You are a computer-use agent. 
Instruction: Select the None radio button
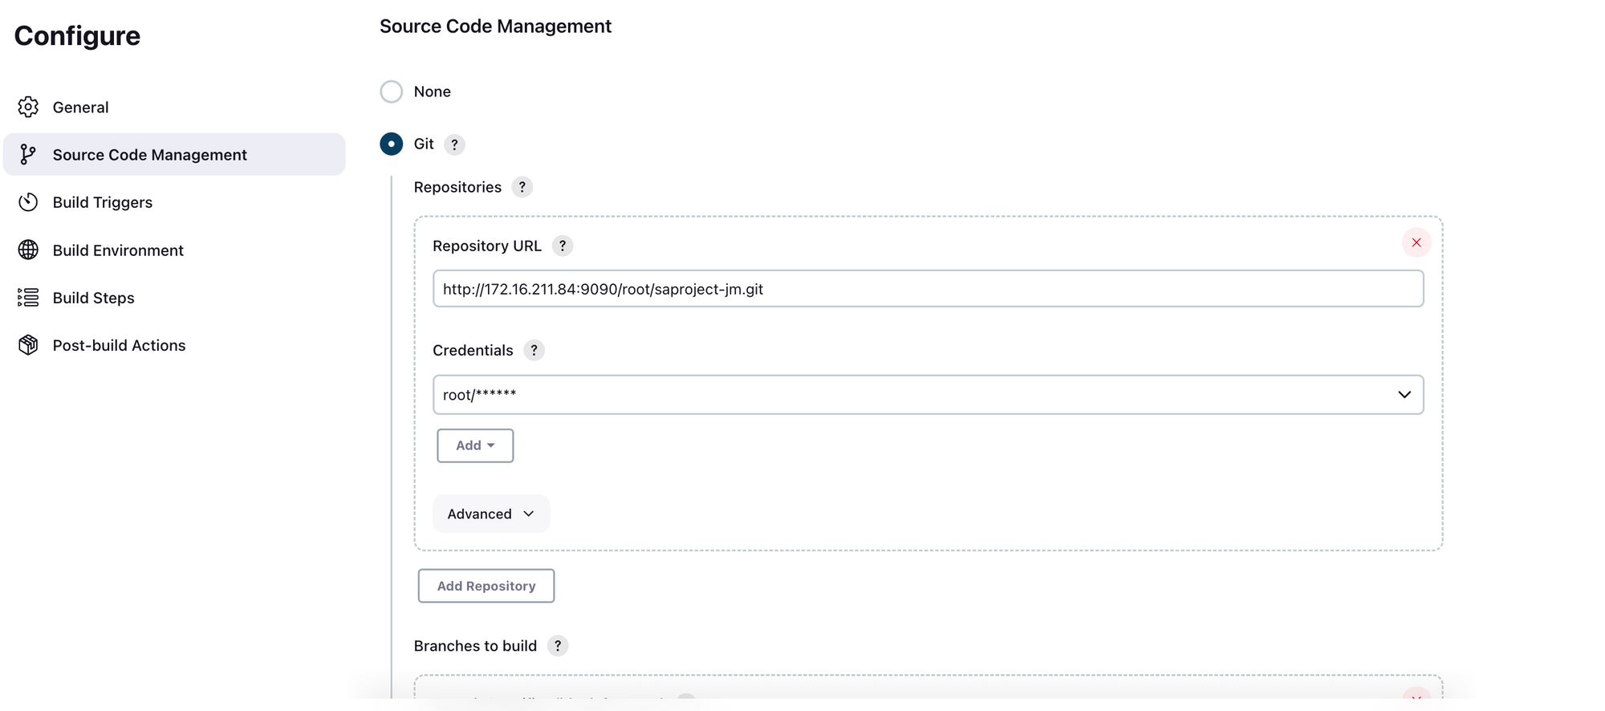point(392,91)
